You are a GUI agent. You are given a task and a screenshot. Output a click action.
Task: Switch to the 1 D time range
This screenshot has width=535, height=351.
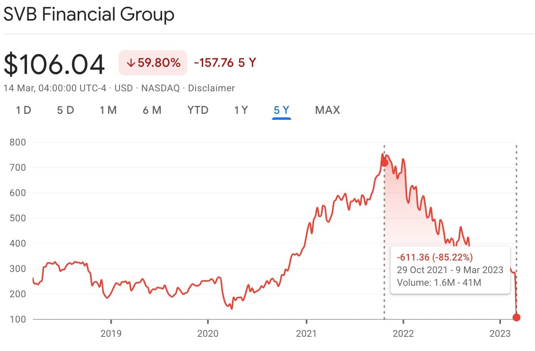[x=23, y=110]
